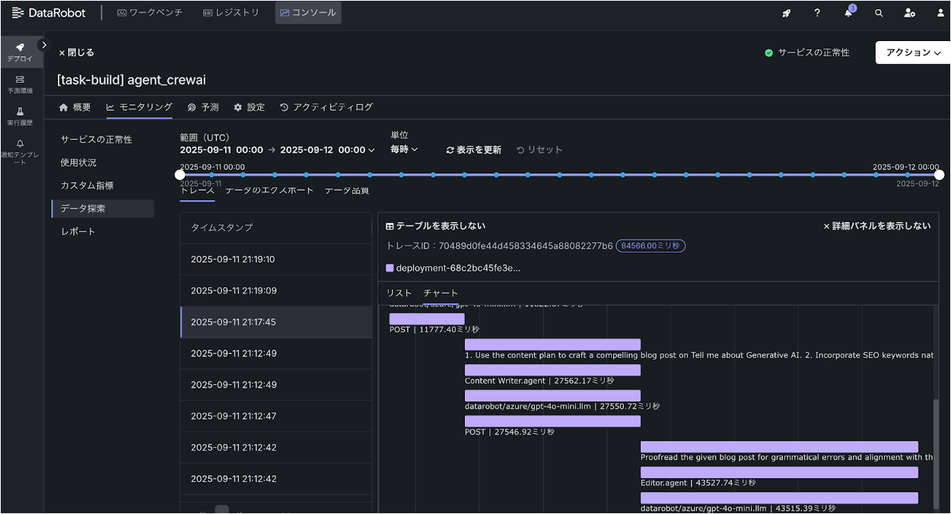Viewport: 951px width, 514px height.
Task: Click the user settings icon in header
Action: coord(910,13)
